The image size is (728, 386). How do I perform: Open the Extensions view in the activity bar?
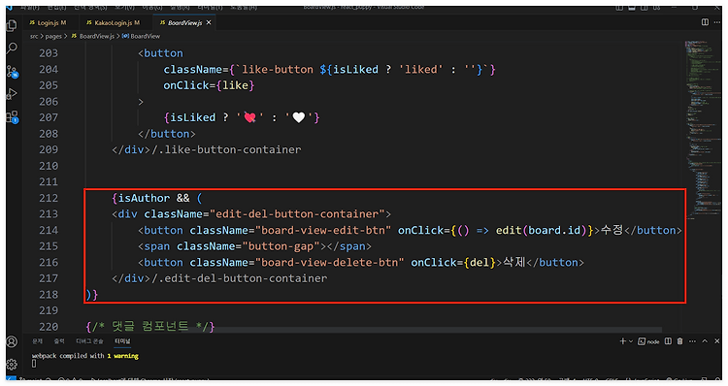click(12, 116)
